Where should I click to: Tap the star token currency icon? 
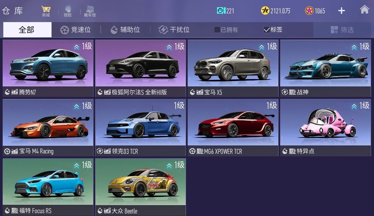[x=309, y=11]
